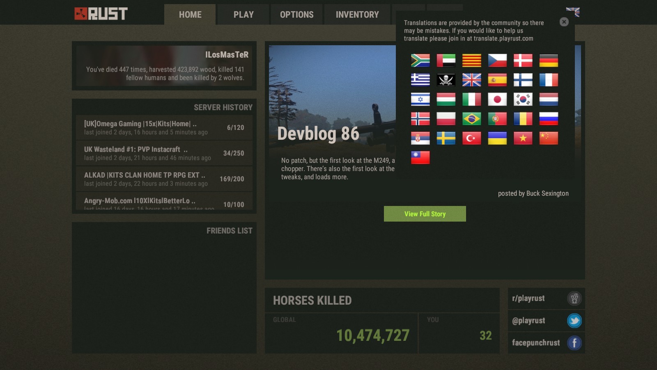Open the facepunchrust Facebook link
Viewport: 657px width, 370px height.
(547, 342)
